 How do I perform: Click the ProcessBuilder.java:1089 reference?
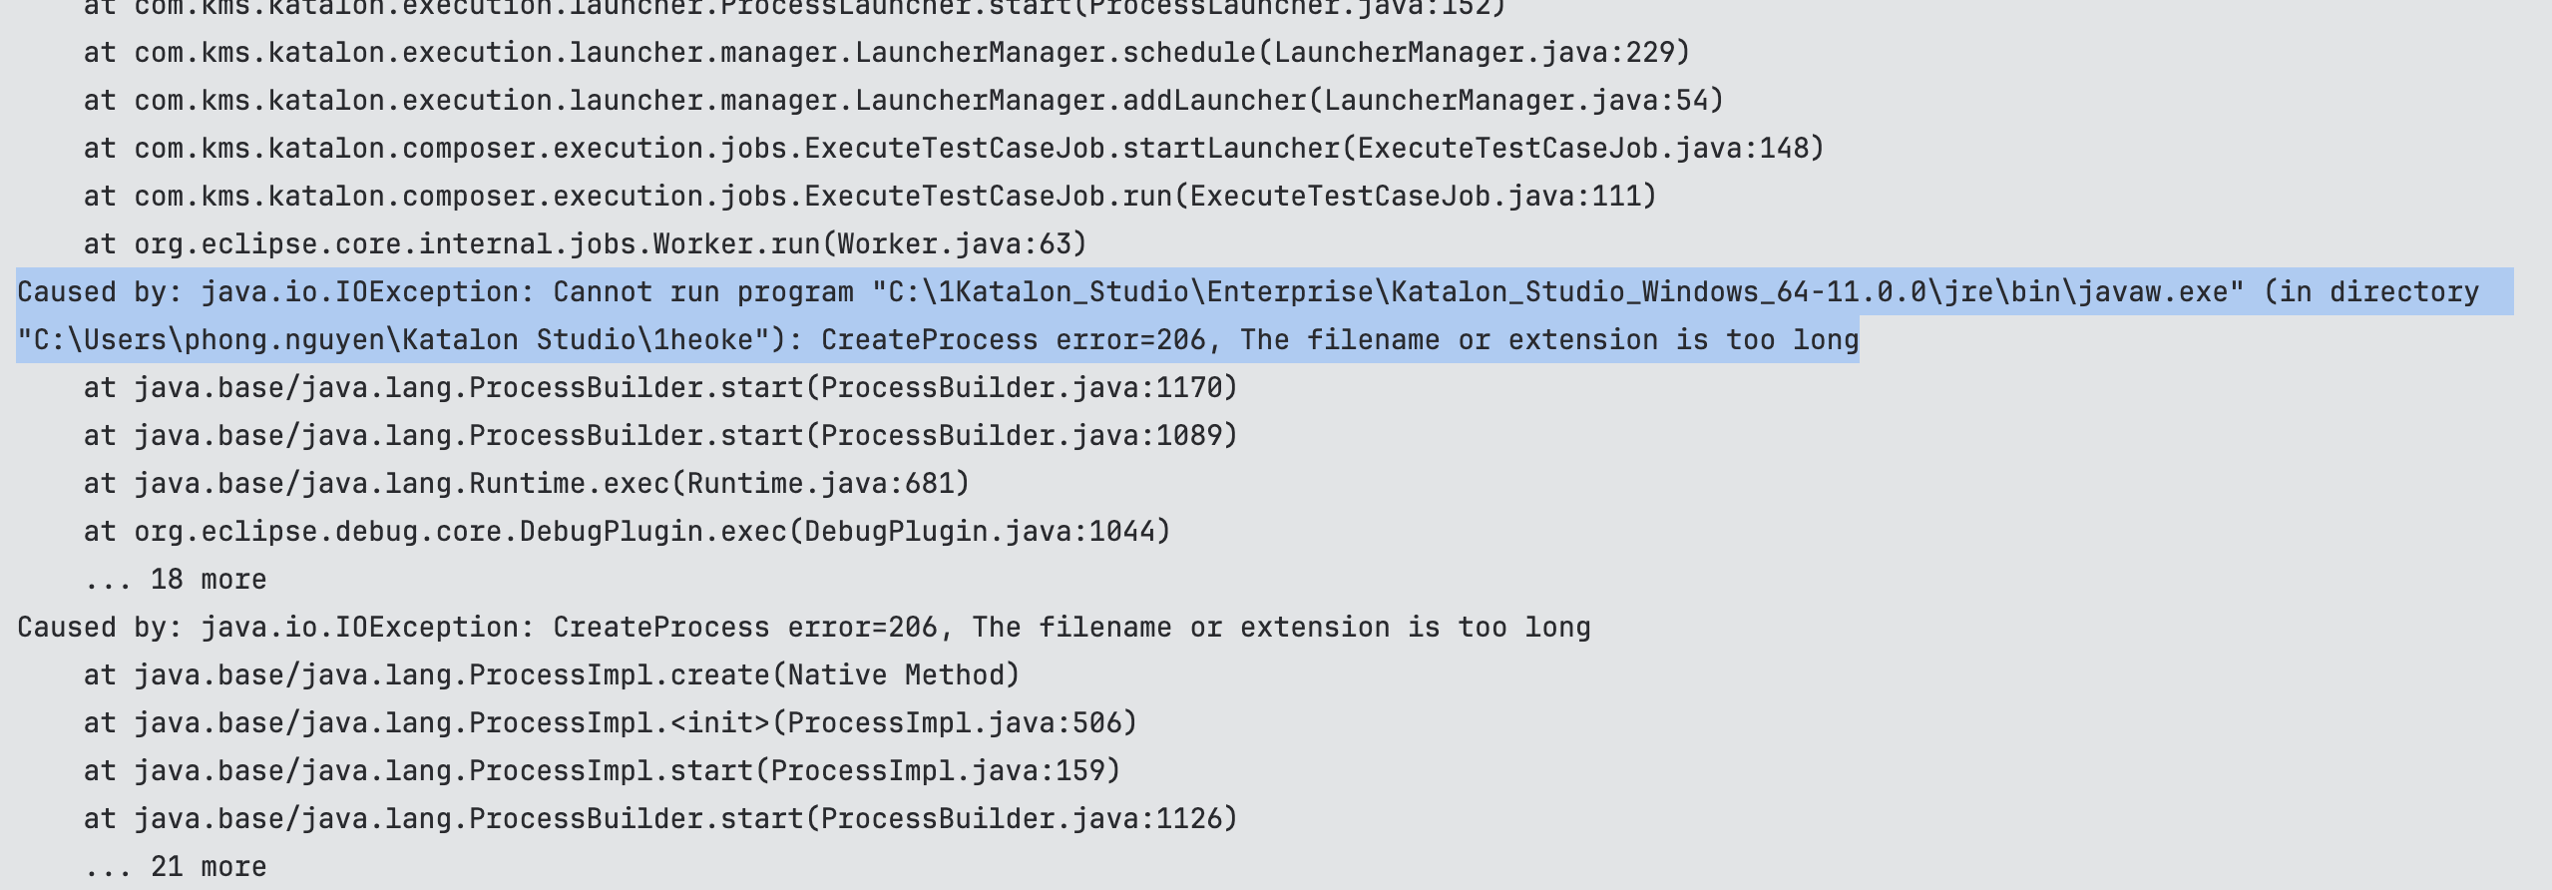(x=1022, y=435)
